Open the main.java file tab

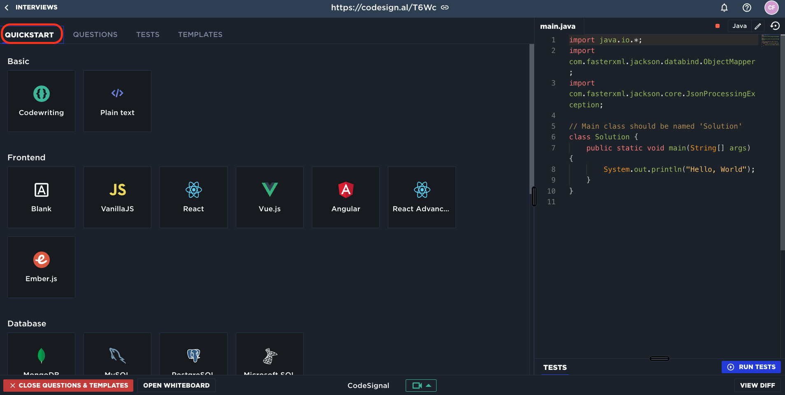(x=558, y=26)
